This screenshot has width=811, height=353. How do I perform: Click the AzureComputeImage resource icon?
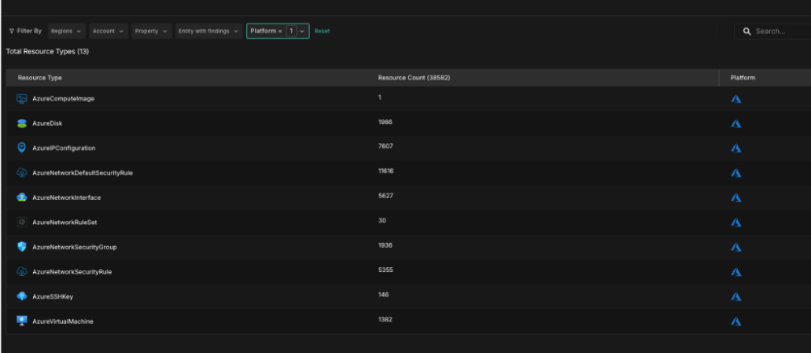pos(22,99)
